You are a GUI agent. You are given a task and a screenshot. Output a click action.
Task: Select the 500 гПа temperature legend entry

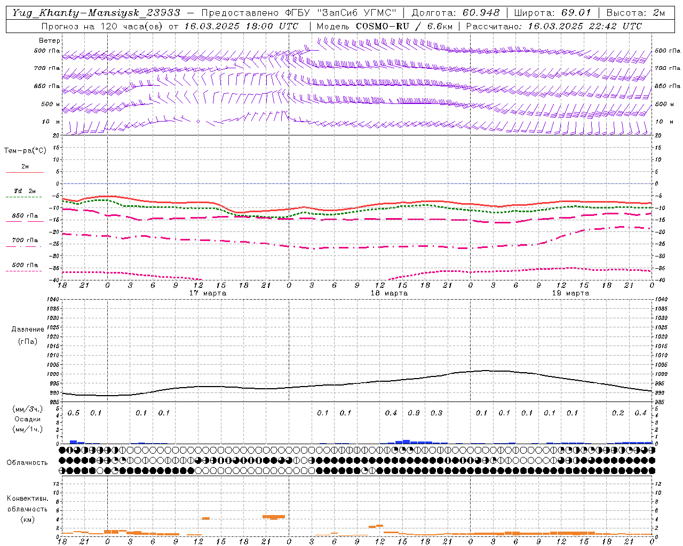click(25, 265)
